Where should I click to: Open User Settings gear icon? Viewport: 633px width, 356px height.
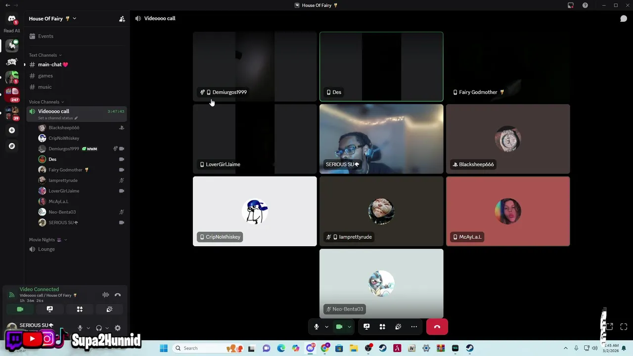click(x=118, y=328)
